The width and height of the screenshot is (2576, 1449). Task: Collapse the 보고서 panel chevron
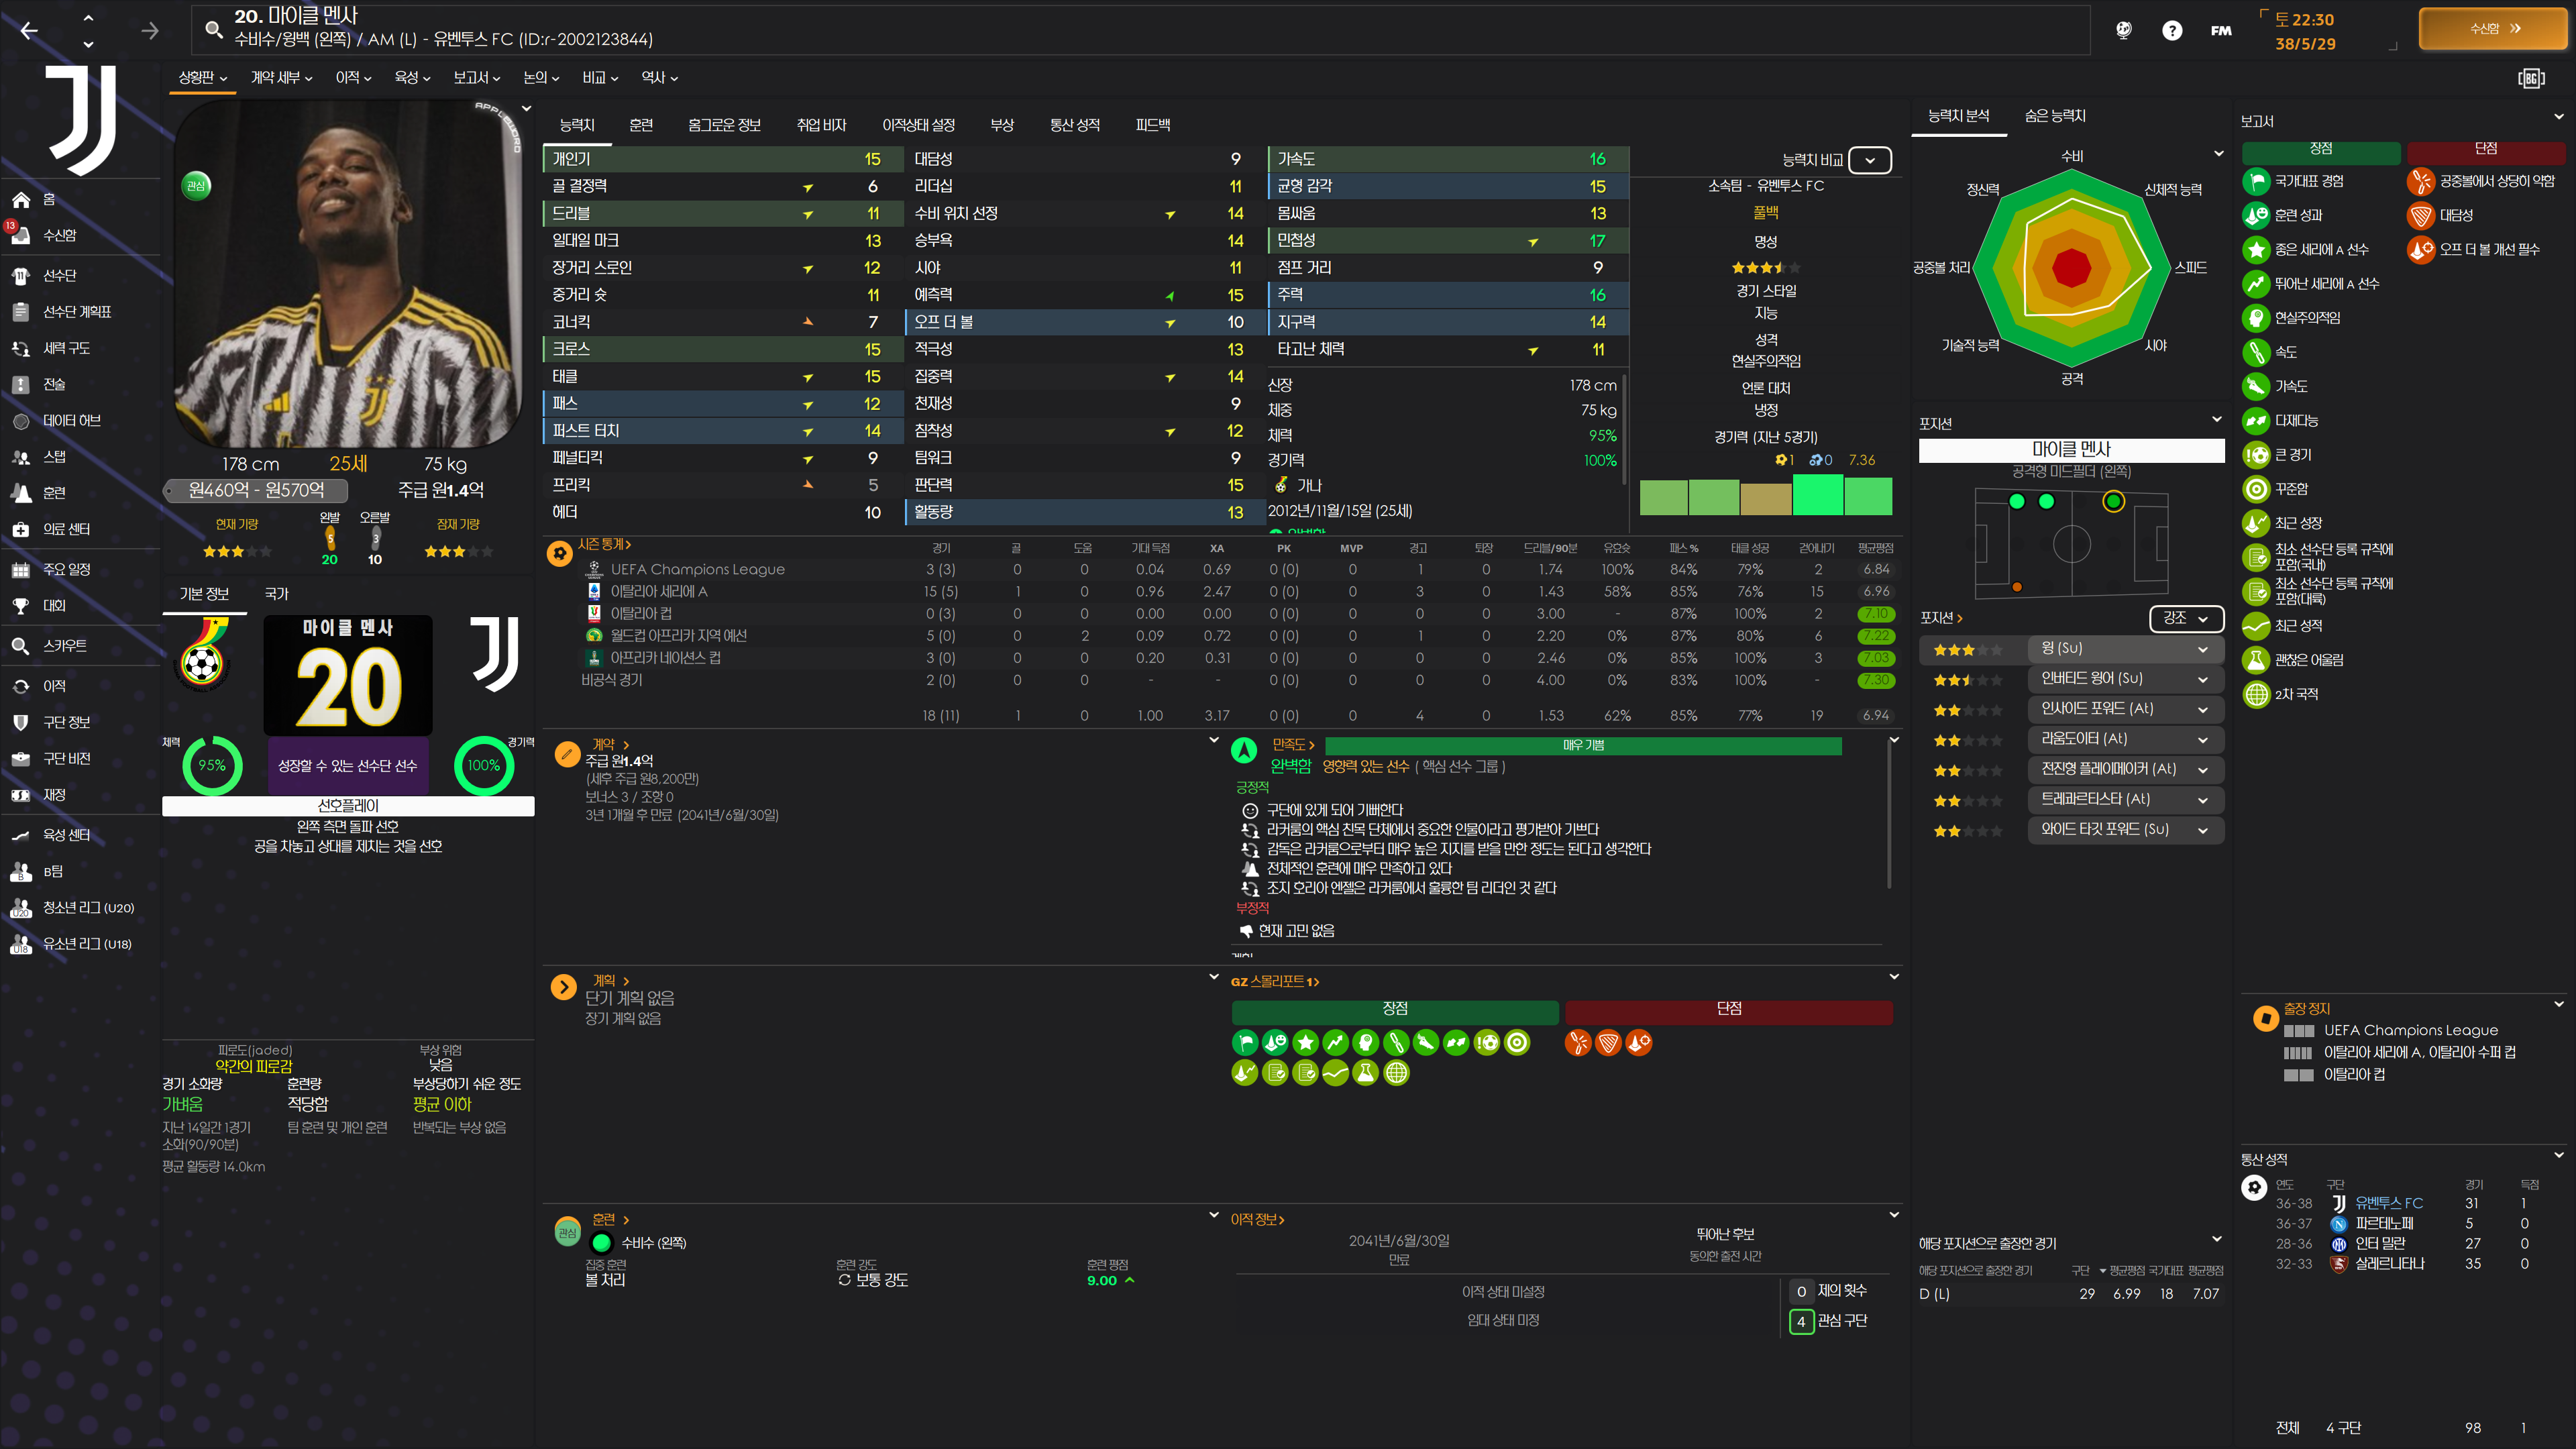(2558, 117)
